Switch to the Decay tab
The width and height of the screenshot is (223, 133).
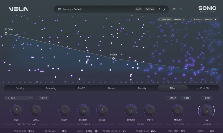click(111, 88)
